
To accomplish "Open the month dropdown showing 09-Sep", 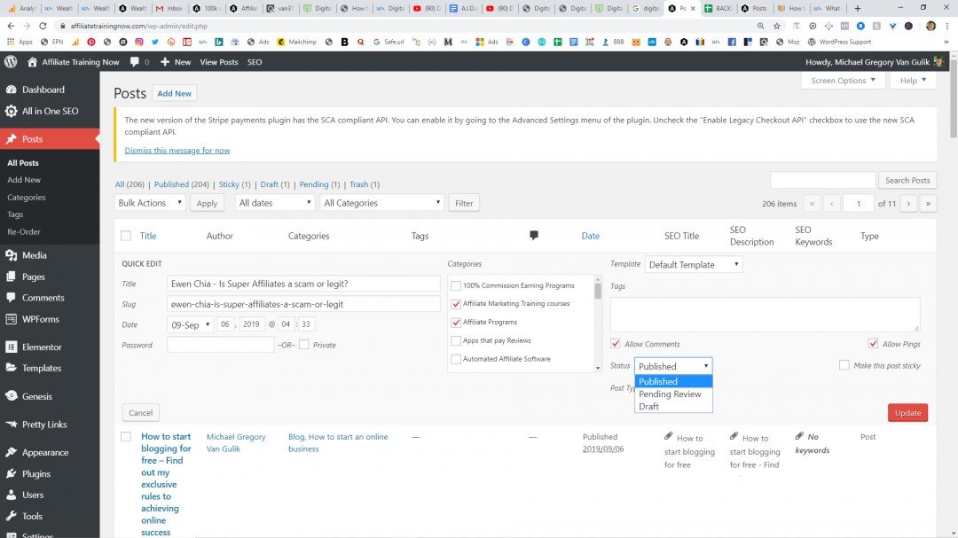I will [190, 324].
